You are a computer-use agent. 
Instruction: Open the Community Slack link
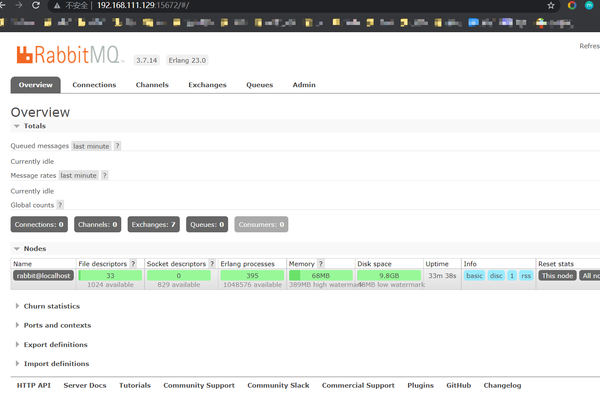coord(278,385)
